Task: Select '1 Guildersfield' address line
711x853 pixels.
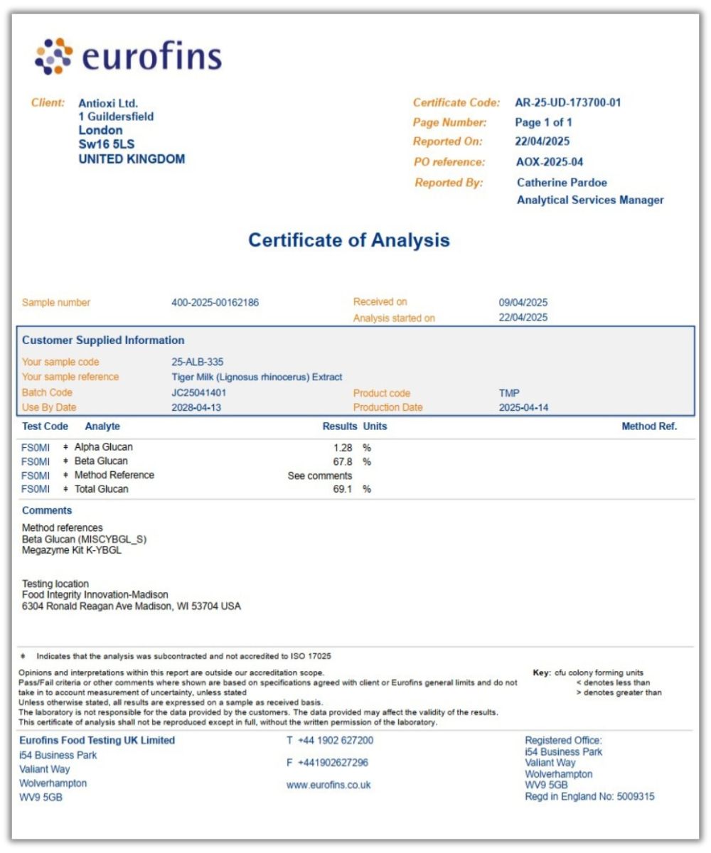Action: click(116, 117)
